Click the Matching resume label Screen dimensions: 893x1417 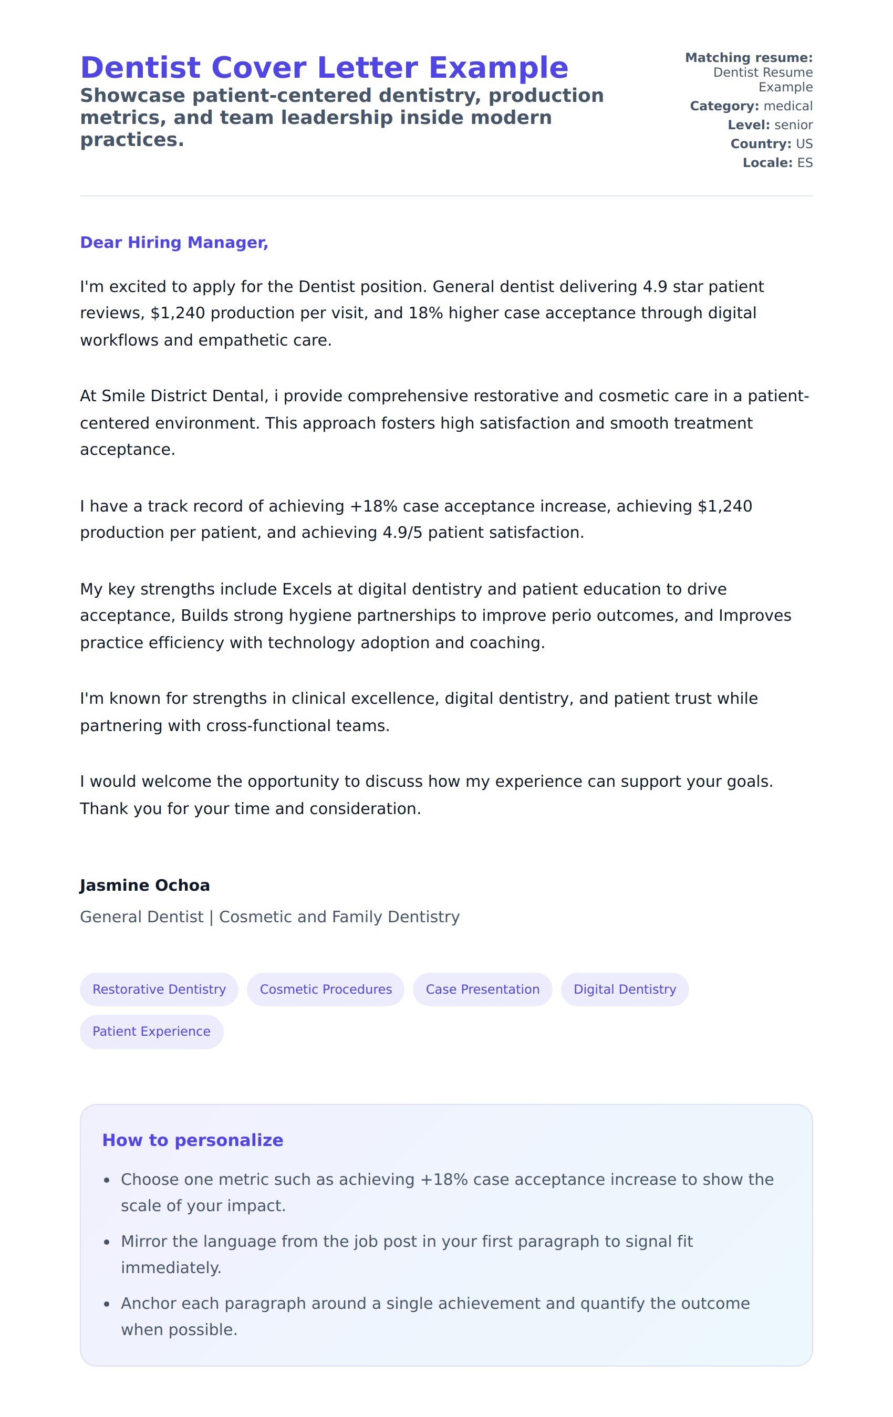[x=748, y=58]
